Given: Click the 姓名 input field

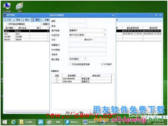Looking at the screenshot, I should [x=78, y=26].
